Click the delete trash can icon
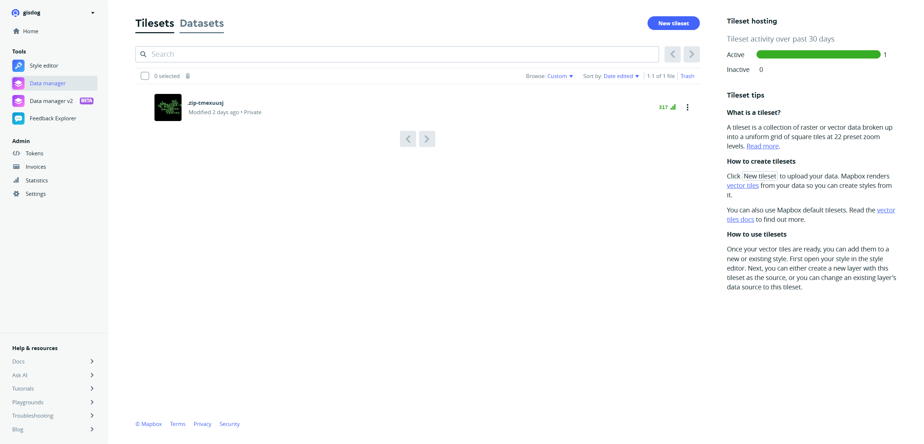Image resolution: width=924 pixels, height=444 pixels. pyautogui.click(x=188, y=76)
